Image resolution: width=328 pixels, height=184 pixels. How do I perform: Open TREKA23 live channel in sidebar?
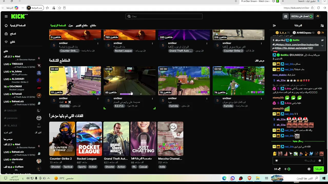(x=23, y=65)
